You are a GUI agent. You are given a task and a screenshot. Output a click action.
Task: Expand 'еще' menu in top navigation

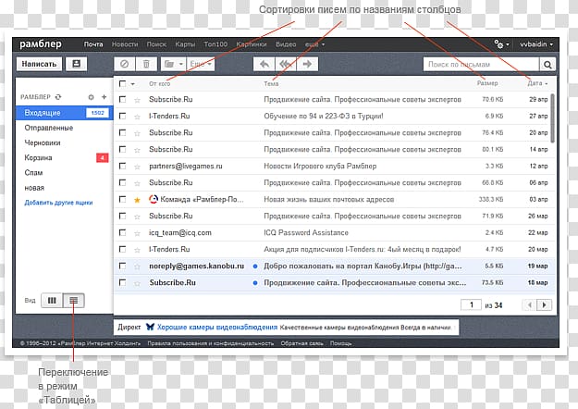pos(314,44)
